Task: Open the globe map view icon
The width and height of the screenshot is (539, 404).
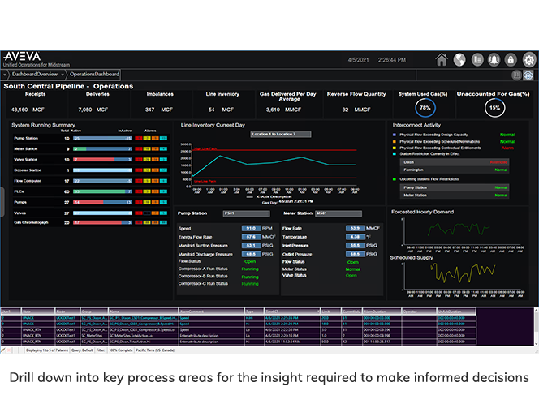Action: (459, 60)
